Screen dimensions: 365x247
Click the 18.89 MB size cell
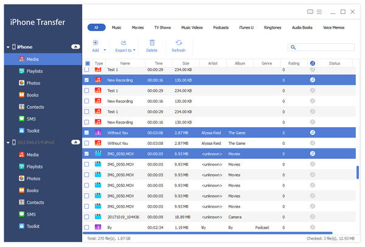point(182,217)
